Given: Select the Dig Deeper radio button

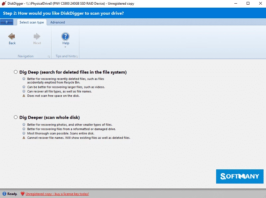Looking at the screenshot, I should click(16, 117).
